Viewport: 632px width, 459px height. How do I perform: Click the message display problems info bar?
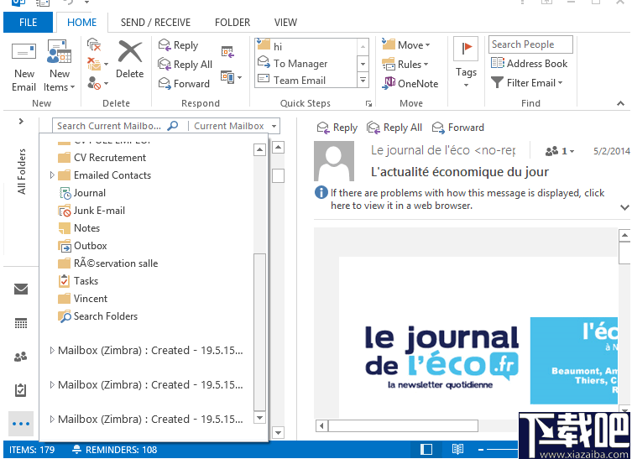(x=459, y=199)
